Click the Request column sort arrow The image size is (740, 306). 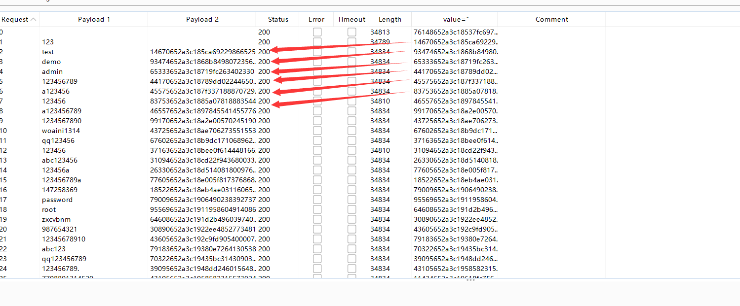33,20
